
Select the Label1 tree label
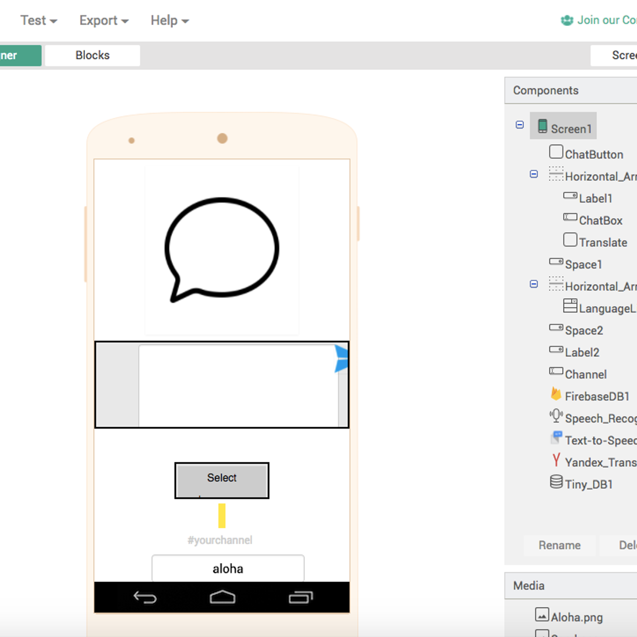click(x=596, y=198)
